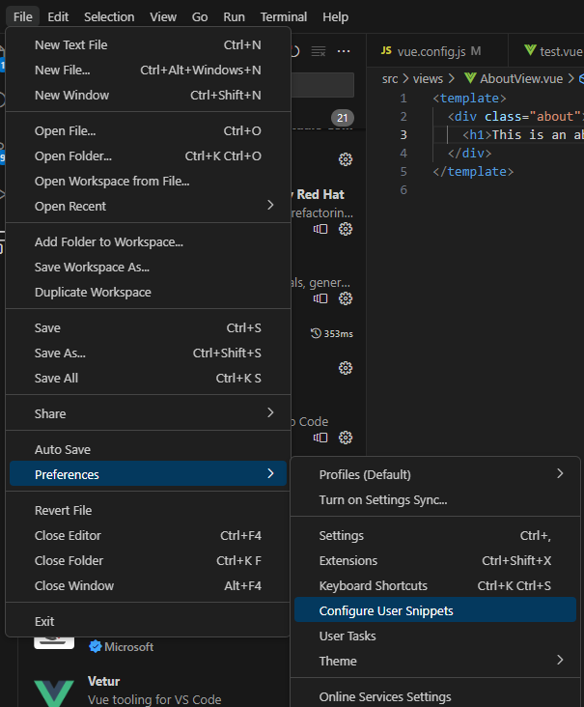Screen dimensions: 584x707
Task: Open the File menu
Action: [x=23, y=16]
